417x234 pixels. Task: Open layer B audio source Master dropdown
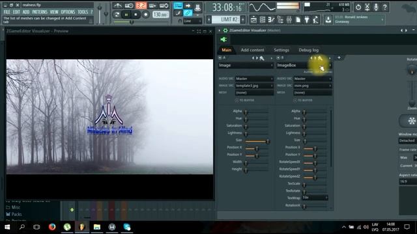click(x=313, y=79)
